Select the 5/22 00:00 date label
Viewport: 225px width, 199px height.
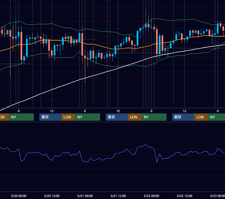click(152, 196)
